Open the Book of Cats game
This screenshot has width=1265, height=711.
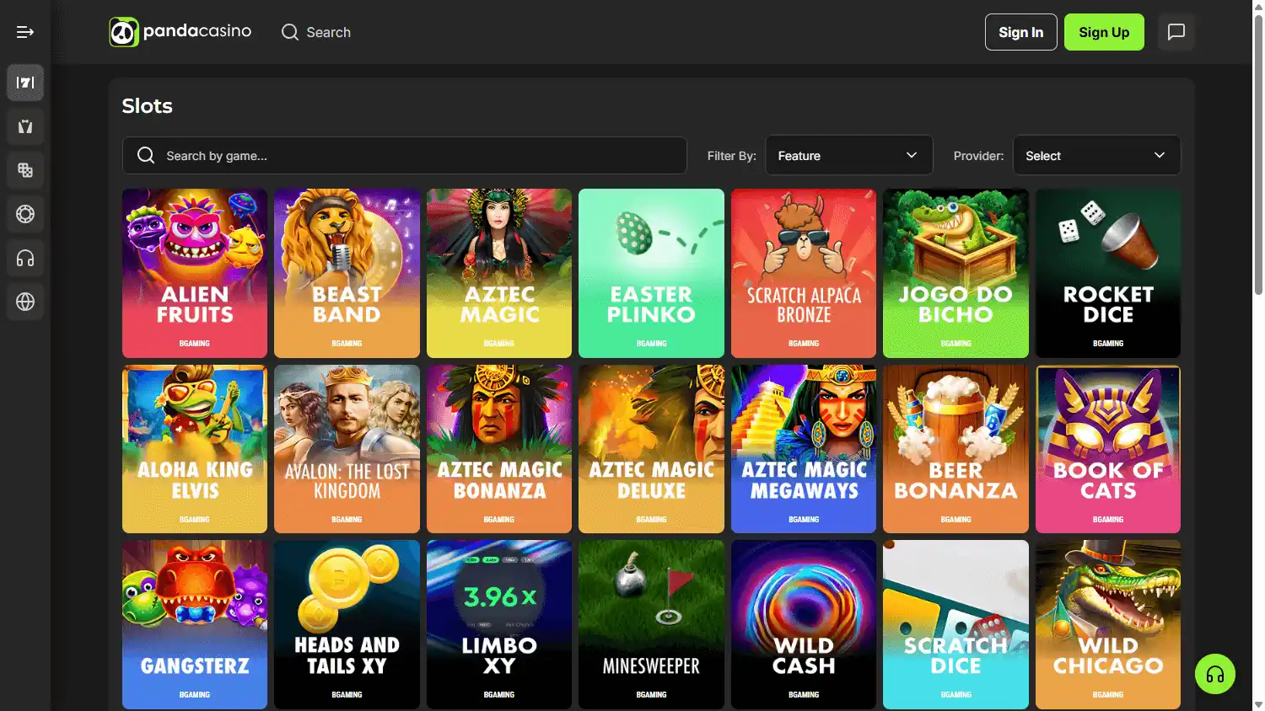[x=1108, y=449]
